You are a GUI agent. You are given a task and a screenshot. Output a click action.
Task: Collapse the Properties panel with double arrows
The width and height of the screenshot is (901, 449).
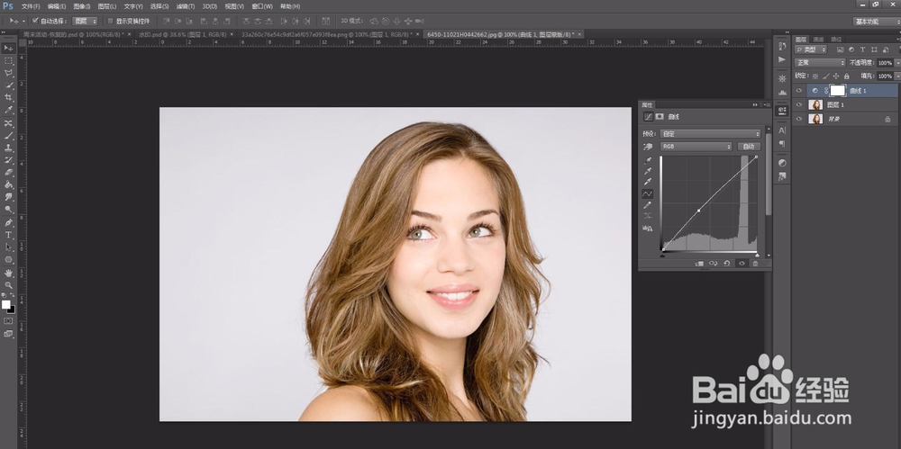pos(755,105)
